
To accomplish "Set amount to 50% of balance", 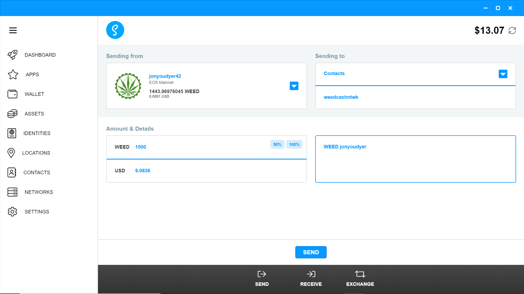I will (x=277, y=144).
